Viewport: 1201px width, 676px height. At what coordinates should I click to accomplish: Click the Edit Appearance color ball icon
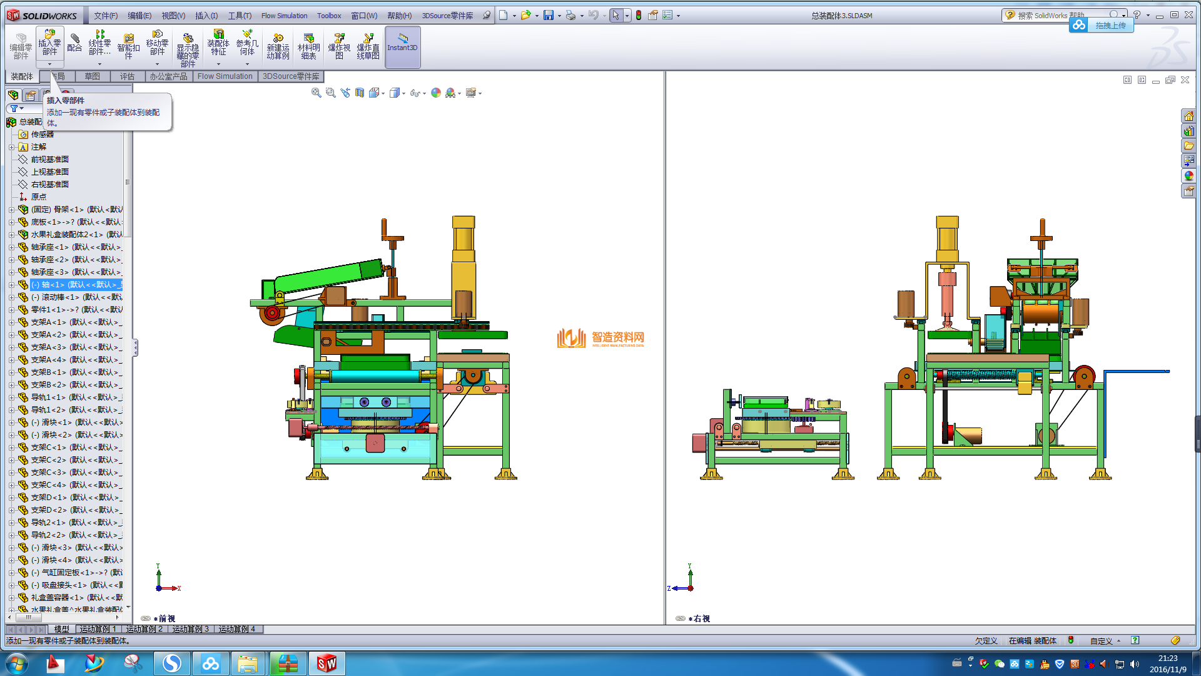pyautogui.click(x=436, y=93)
